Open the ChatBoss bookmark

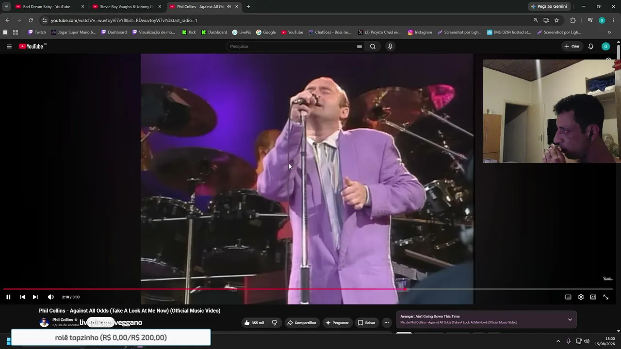click(x=329, y=32)
